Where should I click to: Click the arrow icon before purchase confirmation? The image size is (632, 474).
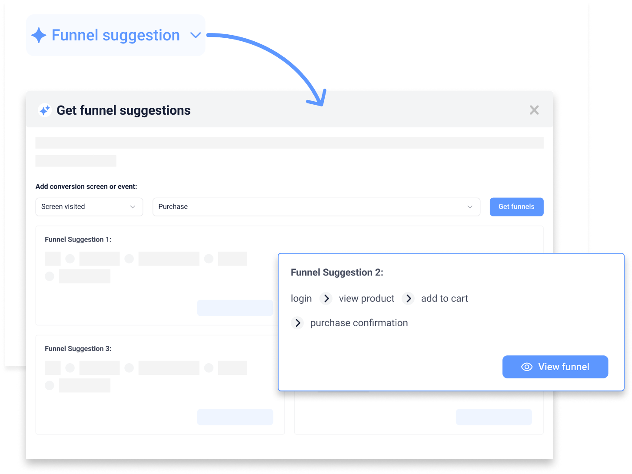[x=298, y=323]
